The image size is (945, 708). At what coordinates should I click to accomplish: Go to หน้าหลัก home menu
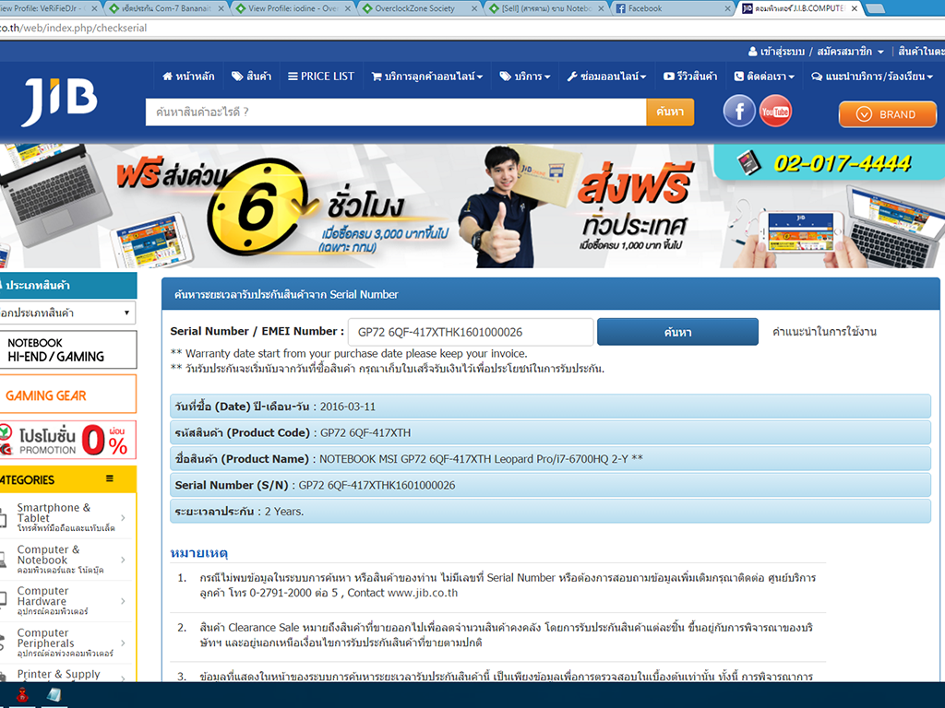pos(188,77)
